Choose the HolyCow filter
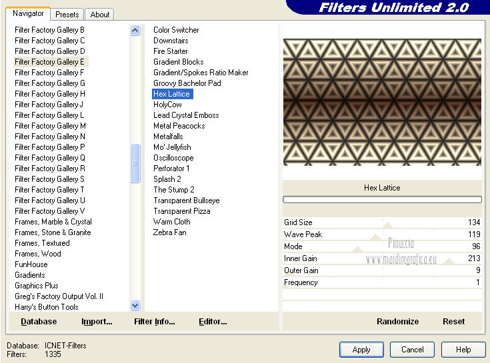Image resolution: width=490 pixels, height=363 pixels. pos(167,105)
